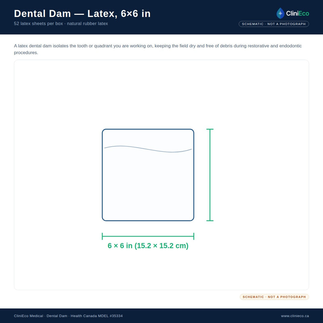Select the orange Schematic Not a Photograph badge
The width and height of the screenshot is (323, 323).
[x=274, y=297]
